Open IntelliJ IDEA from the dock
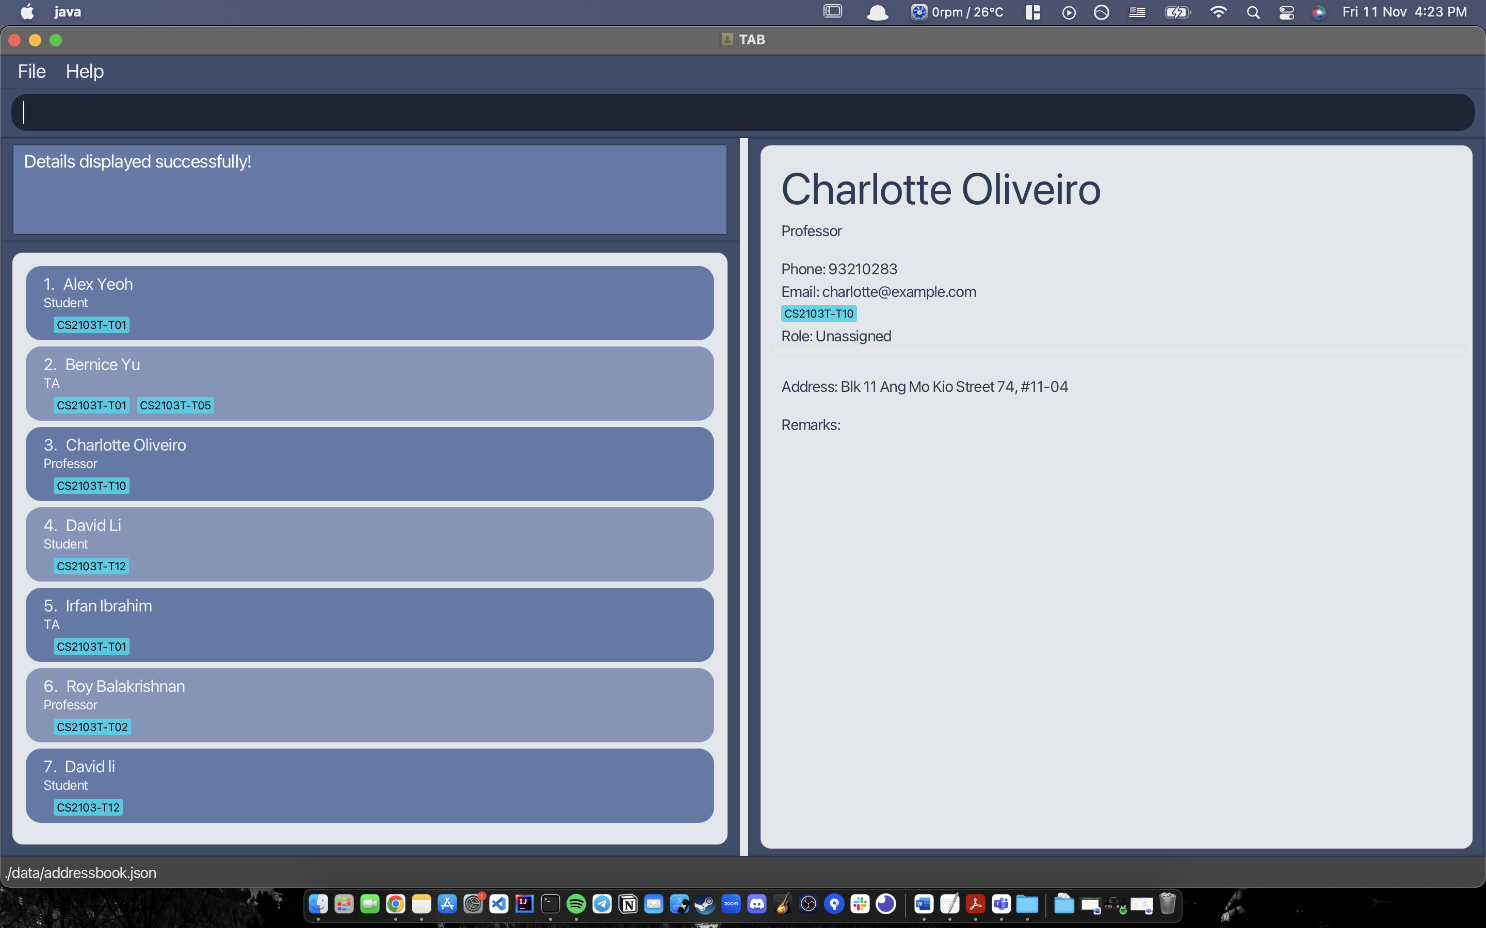Viewport: 1486px width, 928px height. click(x=524, y=903)
